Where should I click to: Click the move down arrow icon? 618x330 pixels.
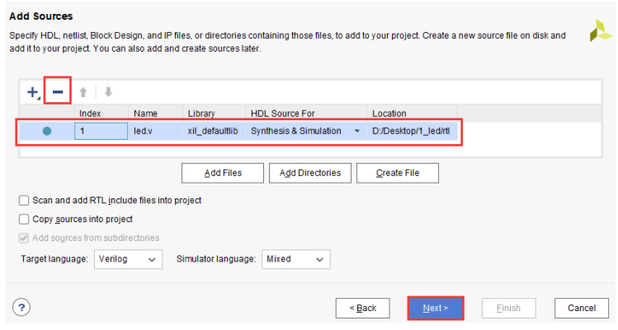[x=107, y=93]
